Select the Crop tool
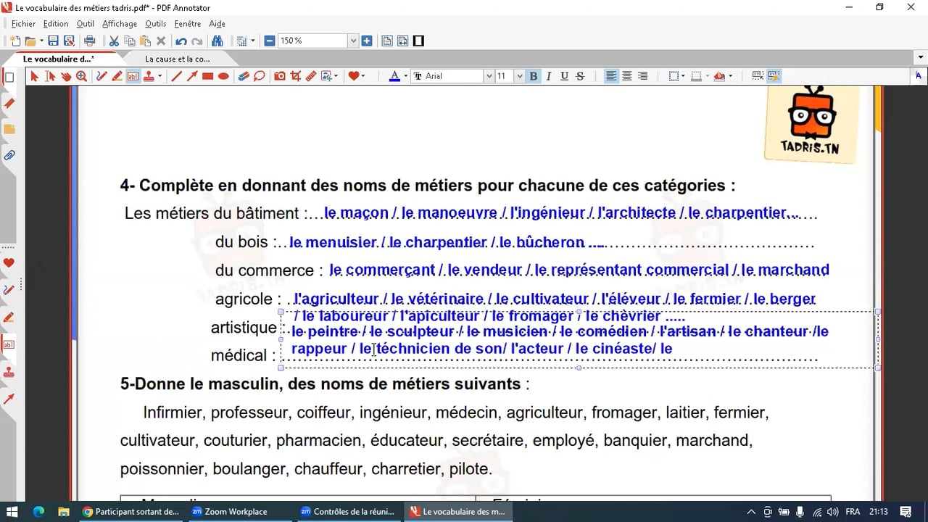928x522 pixels. (x=295, y=76)
